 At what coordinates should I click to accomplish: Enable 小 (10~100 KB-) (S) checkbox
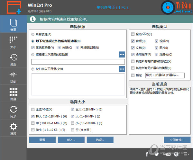pyautogui.click(x=73, y=123)
